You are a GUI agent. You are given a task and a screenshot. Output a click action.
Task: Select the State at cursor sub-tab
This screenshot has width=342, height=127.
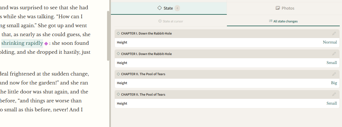tap(171, 21)
